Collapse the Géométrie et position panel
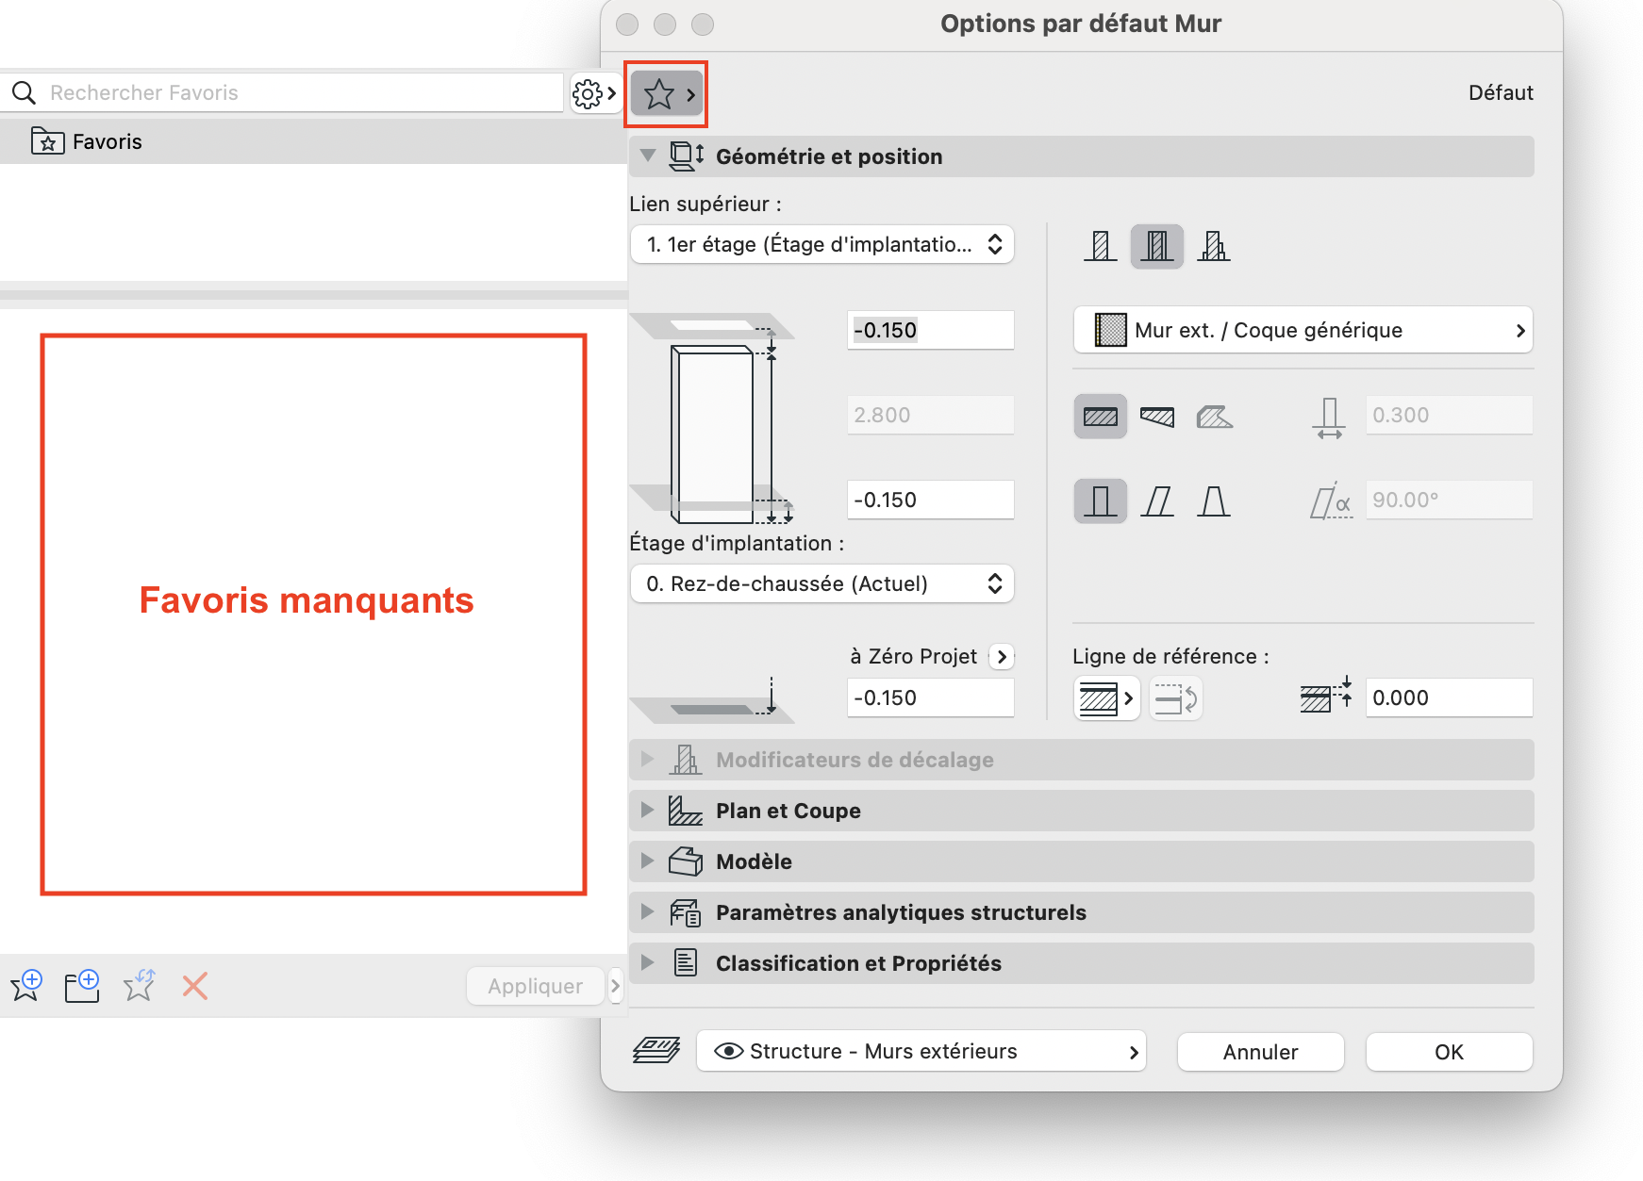Screen dimensions: 1643x1181 [x=647, y=156]
